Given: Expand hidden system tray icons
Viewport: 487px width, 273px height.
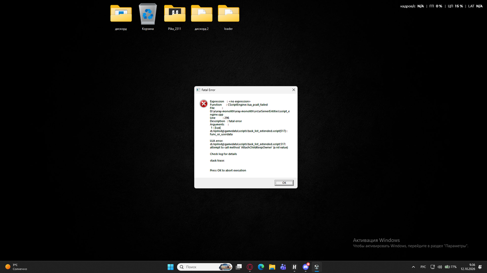Looking at the screenshot, I should coord(413,267).
